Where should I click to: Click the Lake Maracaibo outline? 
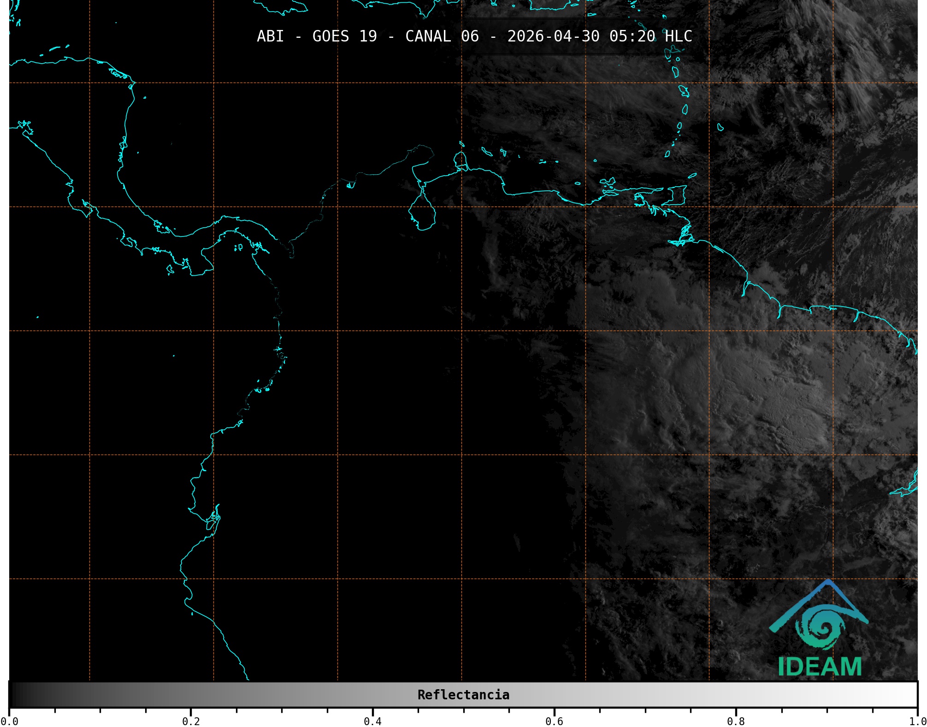(422, 213)
